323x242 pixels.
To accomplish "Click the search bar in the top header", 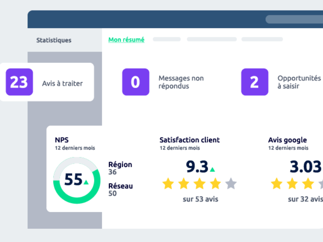I will tap(295, 19).
